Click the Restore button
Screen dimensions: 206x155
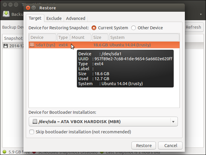[x=144, y=146]
